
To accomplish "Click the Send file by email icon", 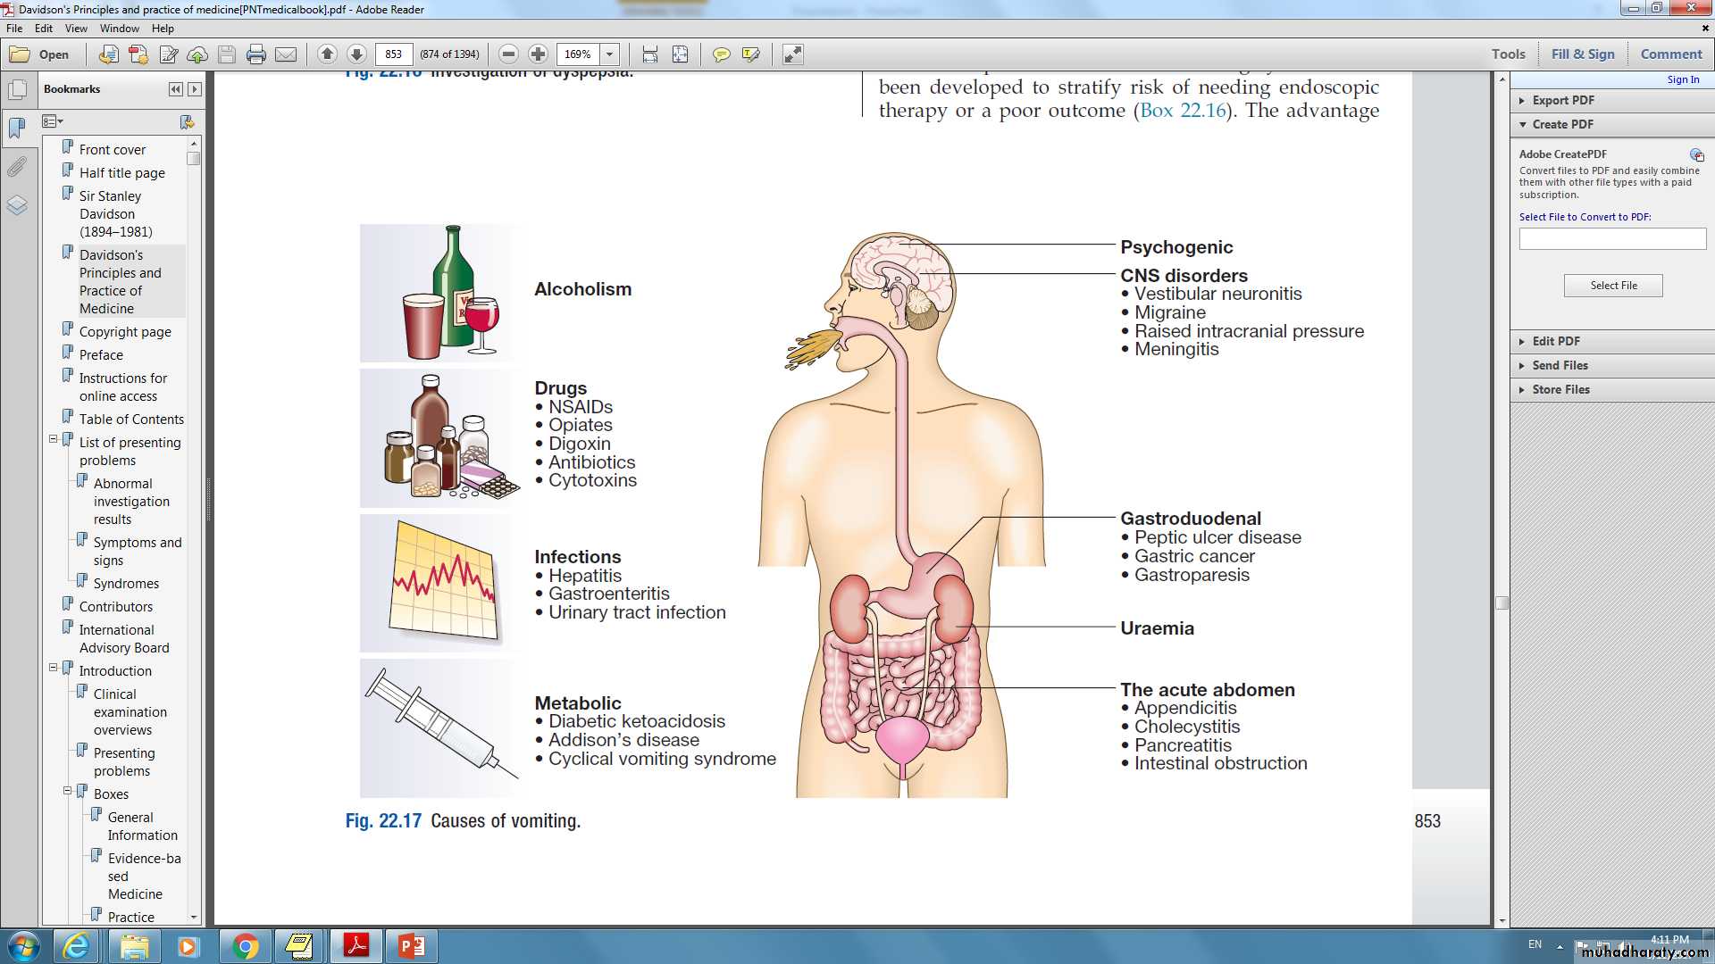I will (286, 54).
